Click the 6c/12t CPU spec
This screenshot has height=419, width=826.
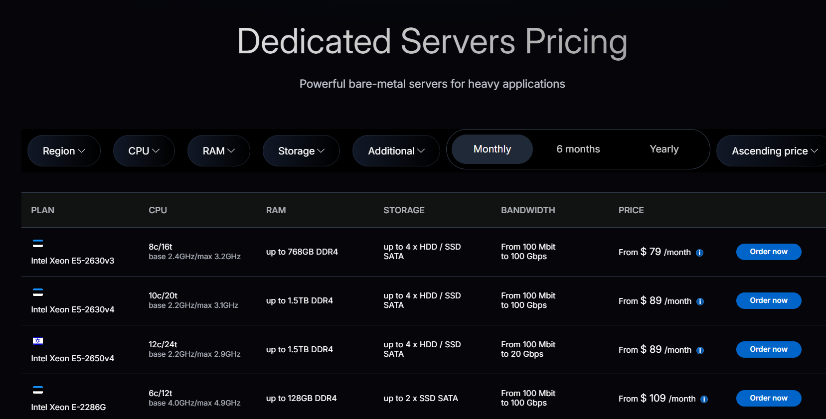(161, 393)
